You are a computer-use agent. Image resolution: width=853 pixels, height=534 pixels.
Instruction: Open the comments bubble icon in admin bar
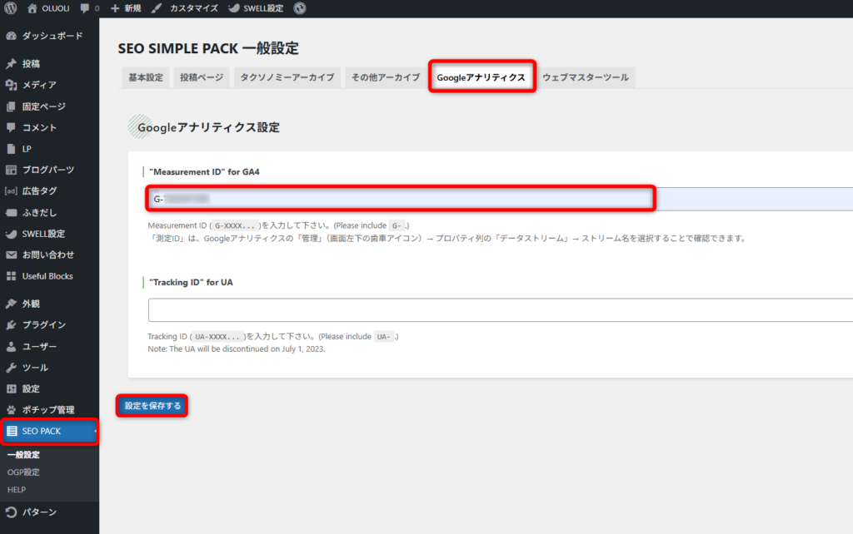[x=84, y=8]
